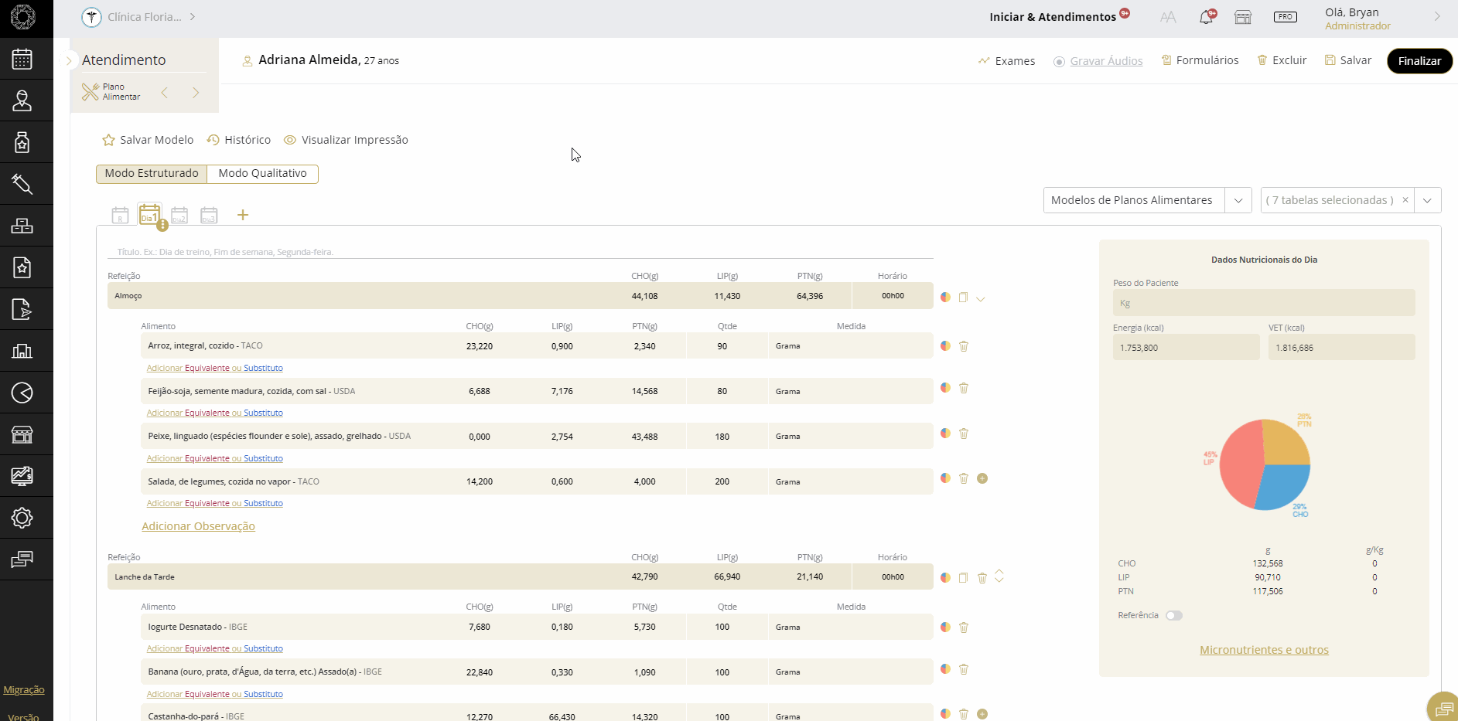
Task: Open the settings gear in sidebar
Action: point(22,518)
